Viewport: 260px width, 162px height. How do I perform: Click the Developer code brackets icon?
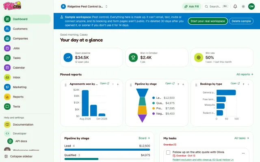7,133
